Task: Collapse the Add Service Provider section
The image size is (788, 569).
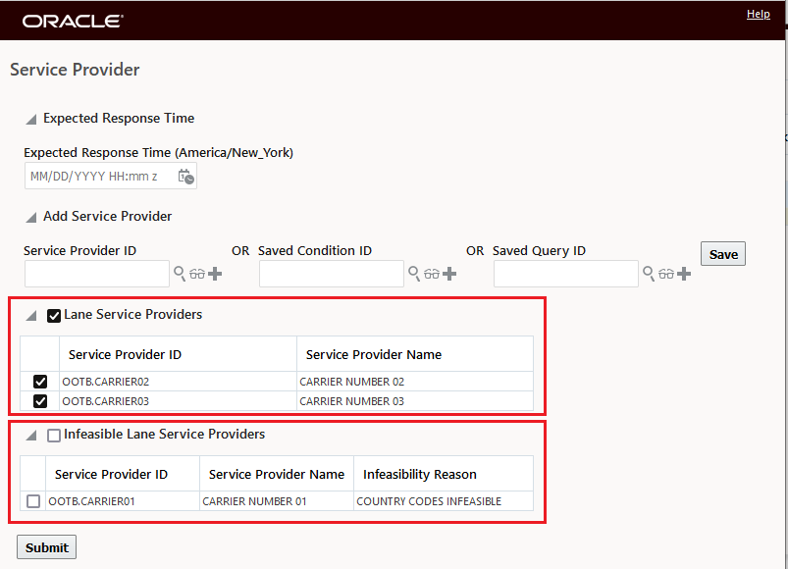Action: (x=31, y=218)
